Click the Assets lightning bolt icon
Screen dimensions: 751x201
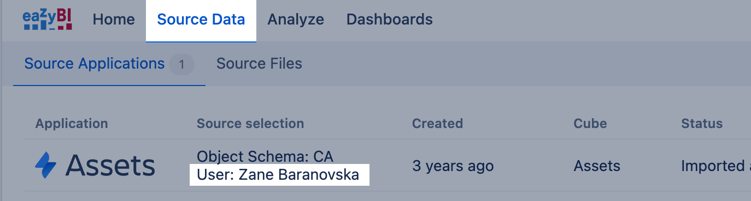tap(46, 166)
